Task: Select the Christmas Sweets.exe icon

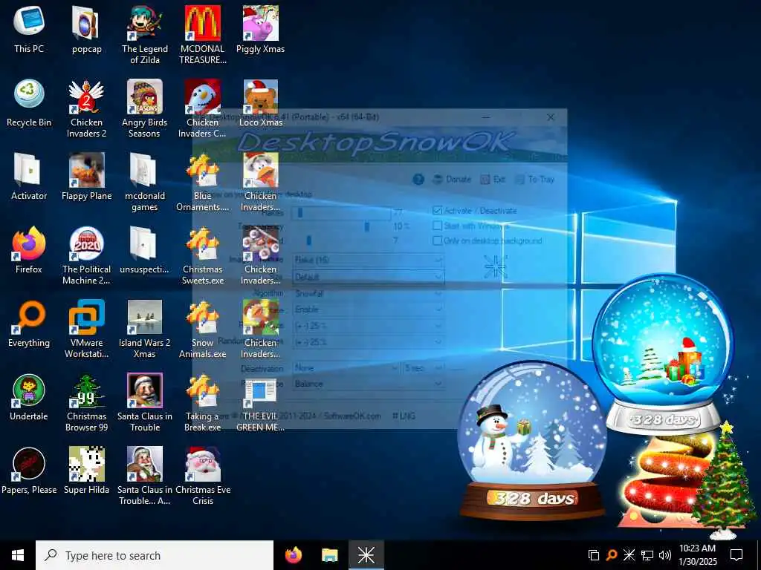Action: click(x=202, y=255)
